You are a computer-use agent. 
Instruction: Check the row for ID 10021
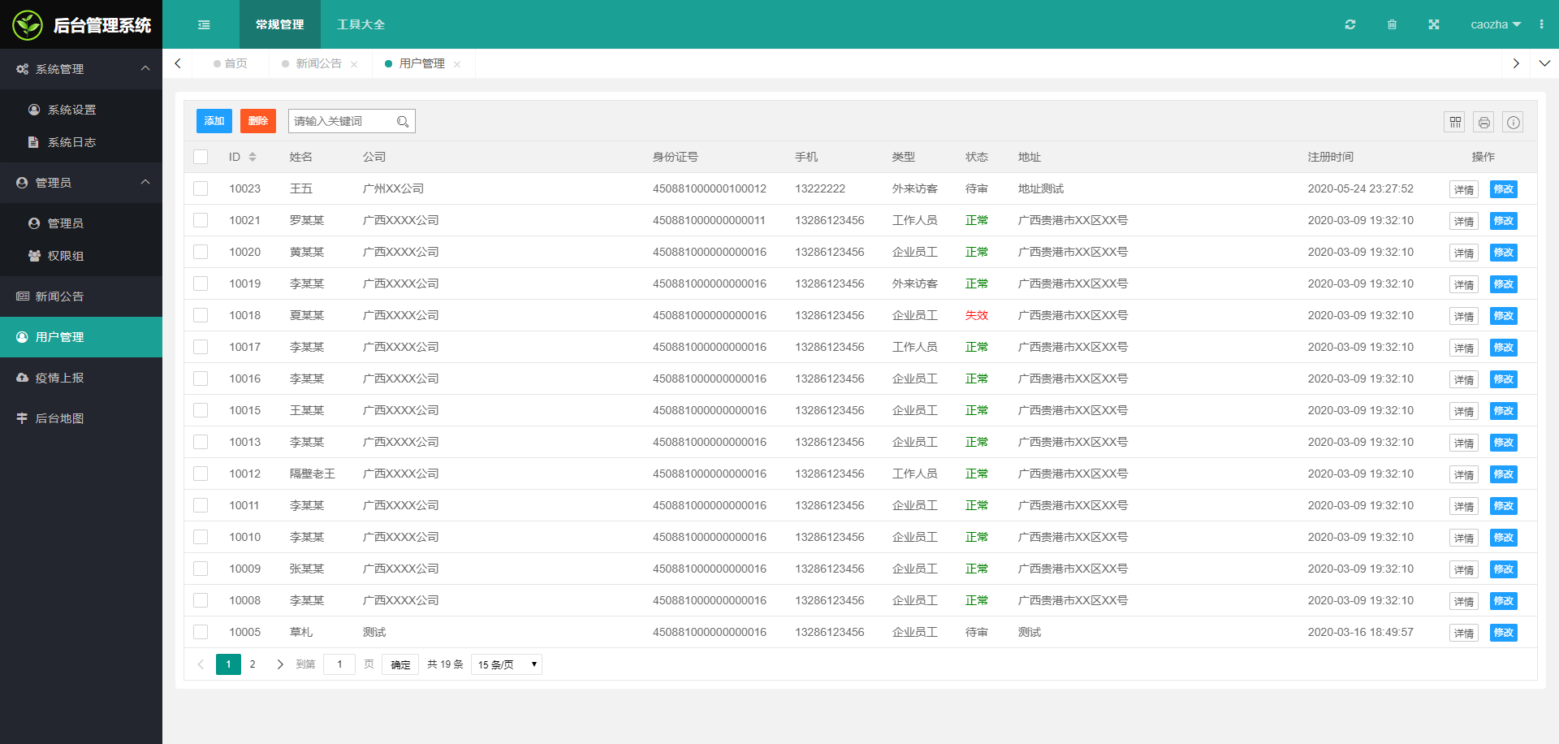201,220
